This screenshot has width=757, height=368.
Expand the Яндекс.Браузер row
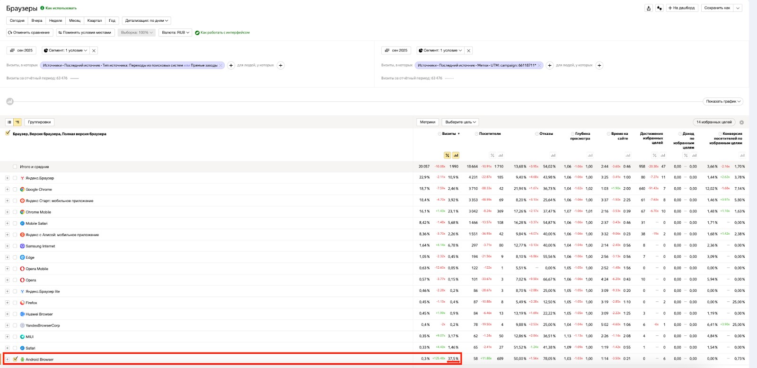coord(7,178)
